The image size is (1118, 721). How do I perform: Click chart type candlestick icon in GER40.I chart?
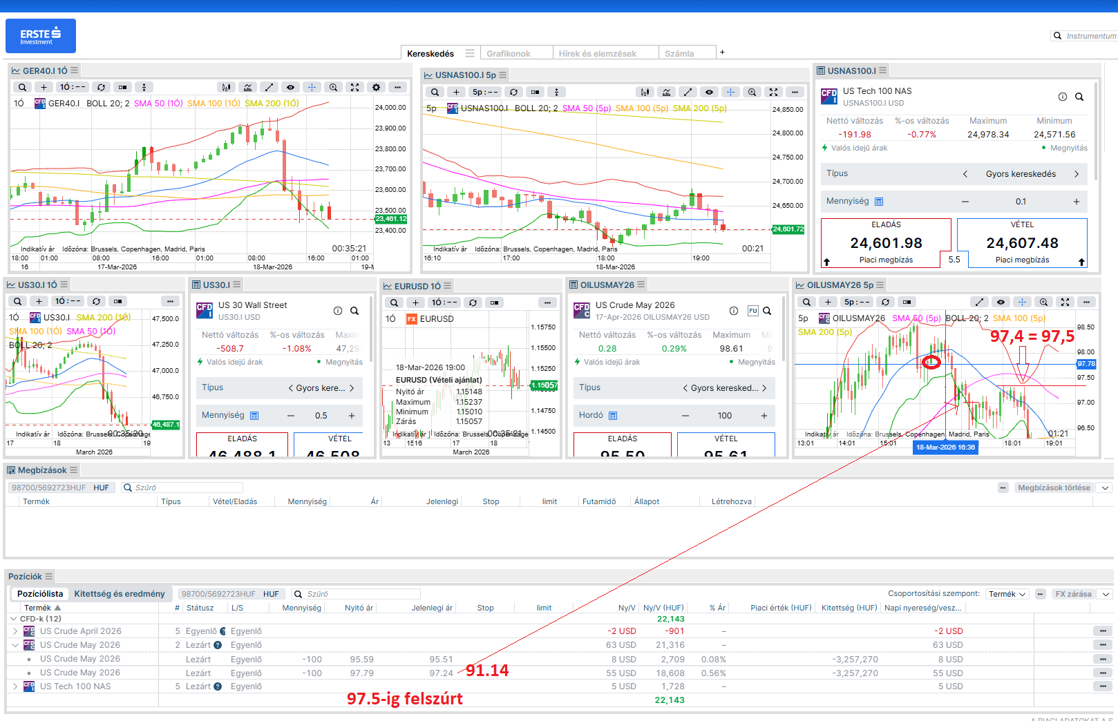pos(225,87)
